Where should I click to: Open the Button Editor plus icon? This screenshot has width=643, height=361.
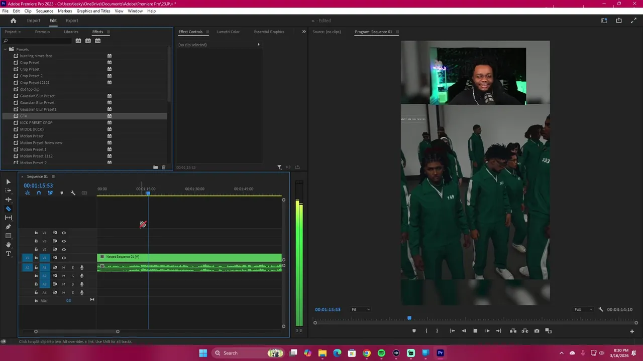[x=632, y=331]
